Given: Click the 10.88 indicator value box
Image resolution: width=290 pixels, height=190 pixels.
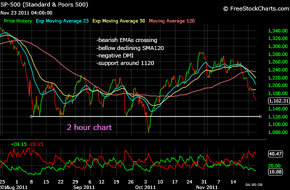Looking at the screenshot, I should [x=275, y=172].
